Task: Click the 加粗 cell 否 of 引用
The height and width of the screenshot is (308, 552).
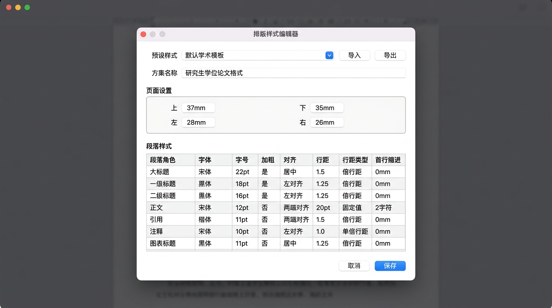Action: pyautogui.click(x=269, y=219)
